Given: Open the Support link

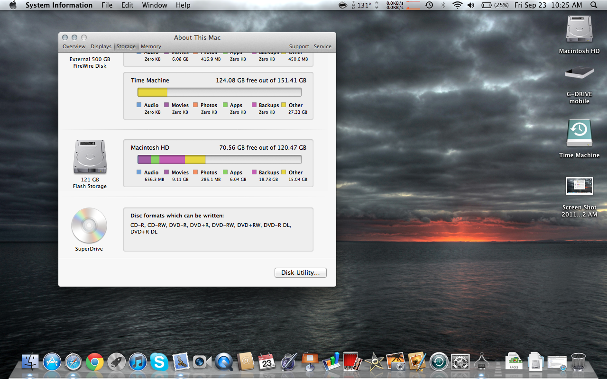Looking at the screenshot, I should click(x=299, y=46).
